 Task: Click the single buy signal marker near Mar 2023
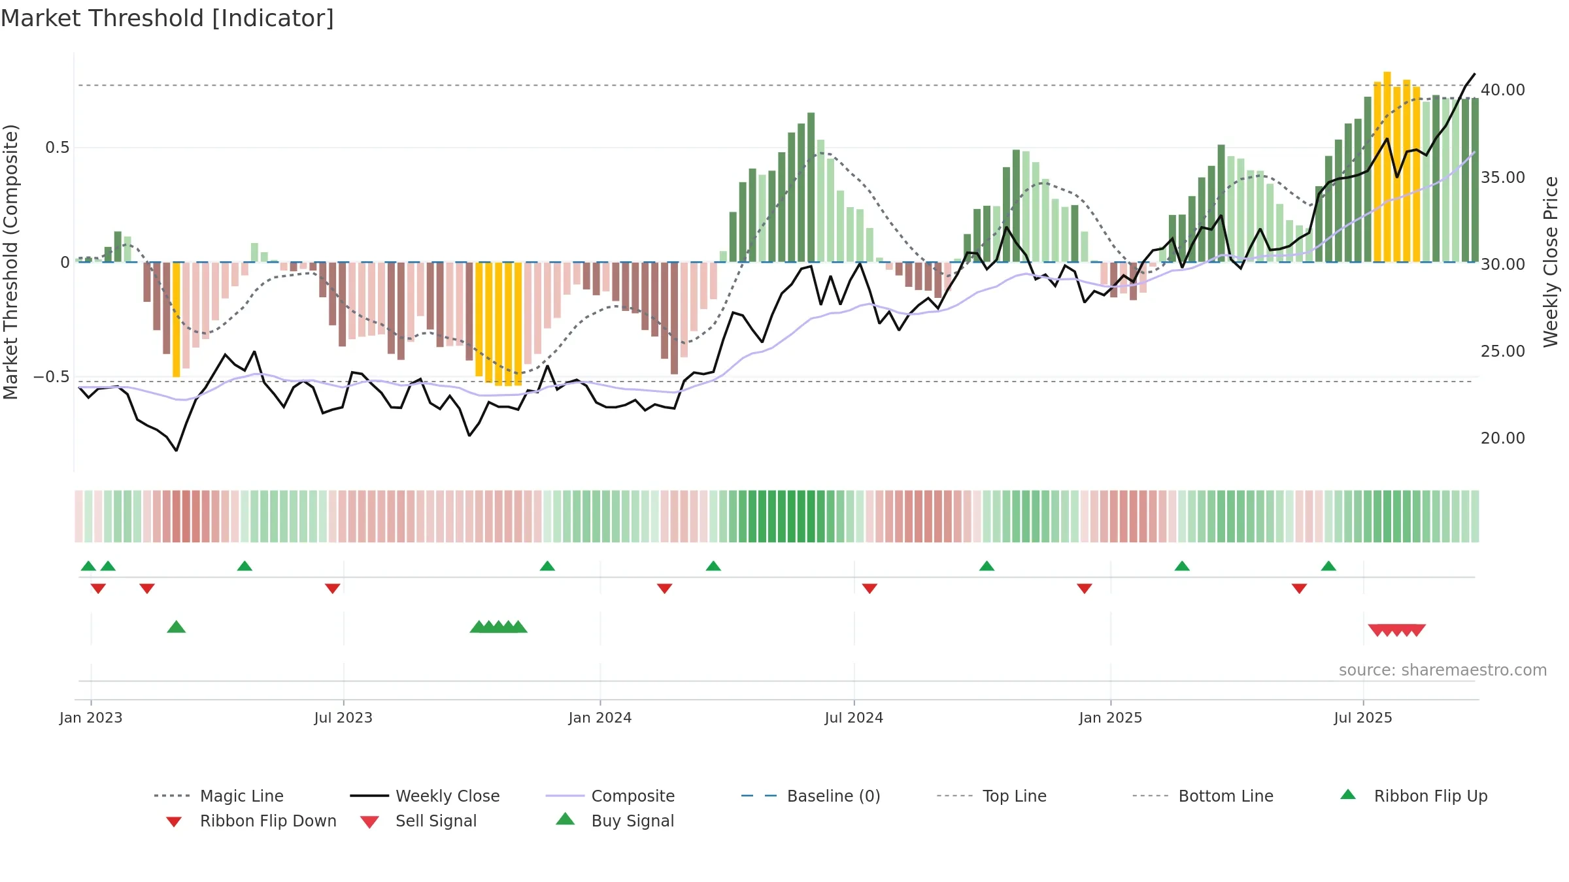pos(177,627)
